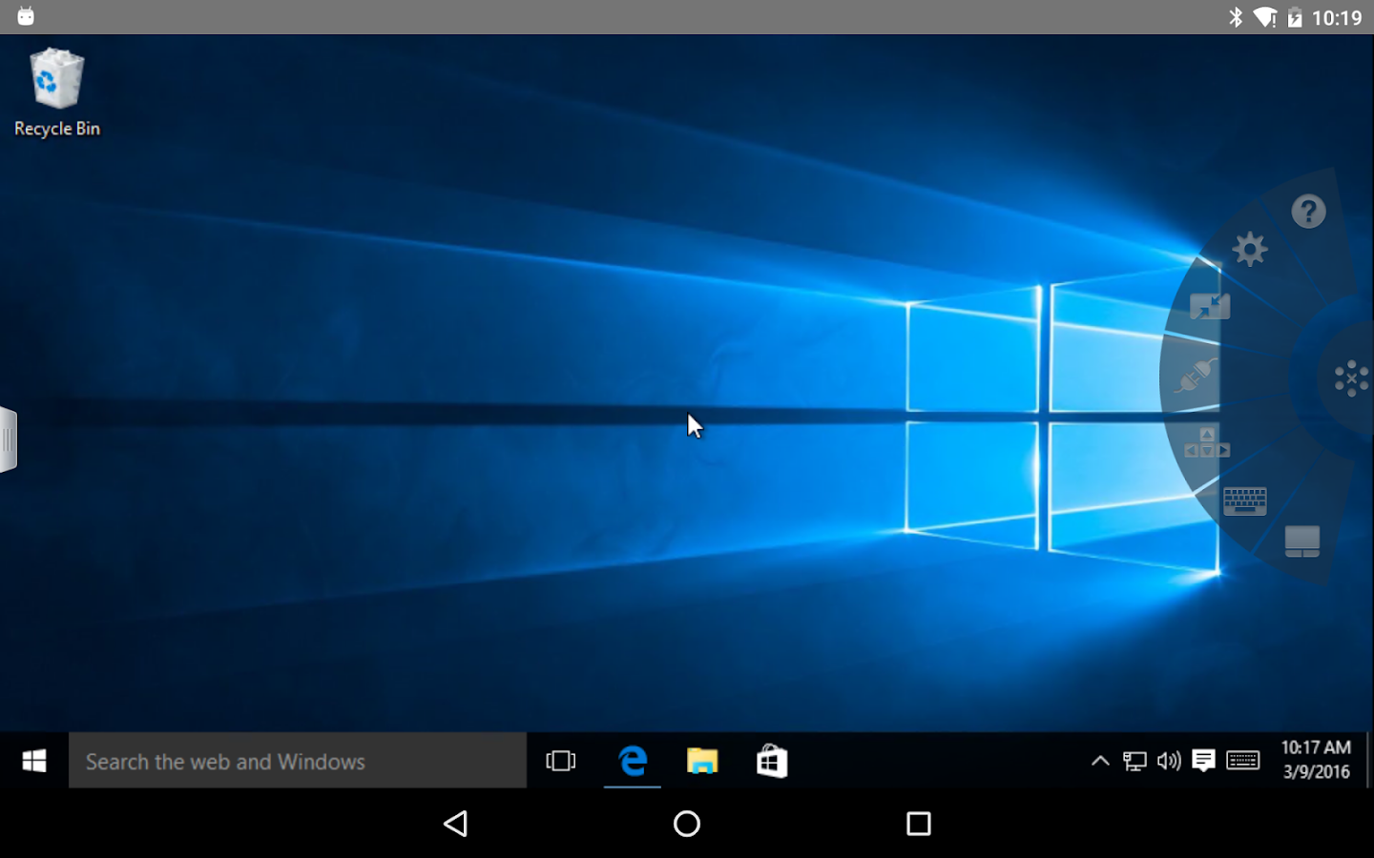The image size is (1374, 858).
Task: Tap the Android home navigation button
Action: point(687,824)
